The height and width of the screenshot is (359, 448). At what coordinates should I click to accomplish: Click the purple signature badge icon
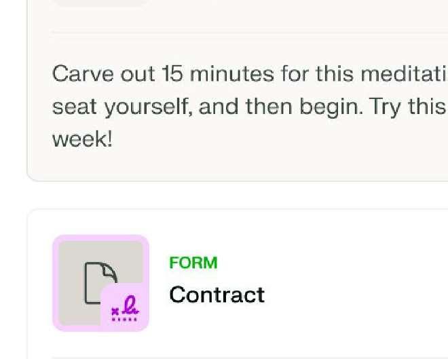(x=125, y=307)
